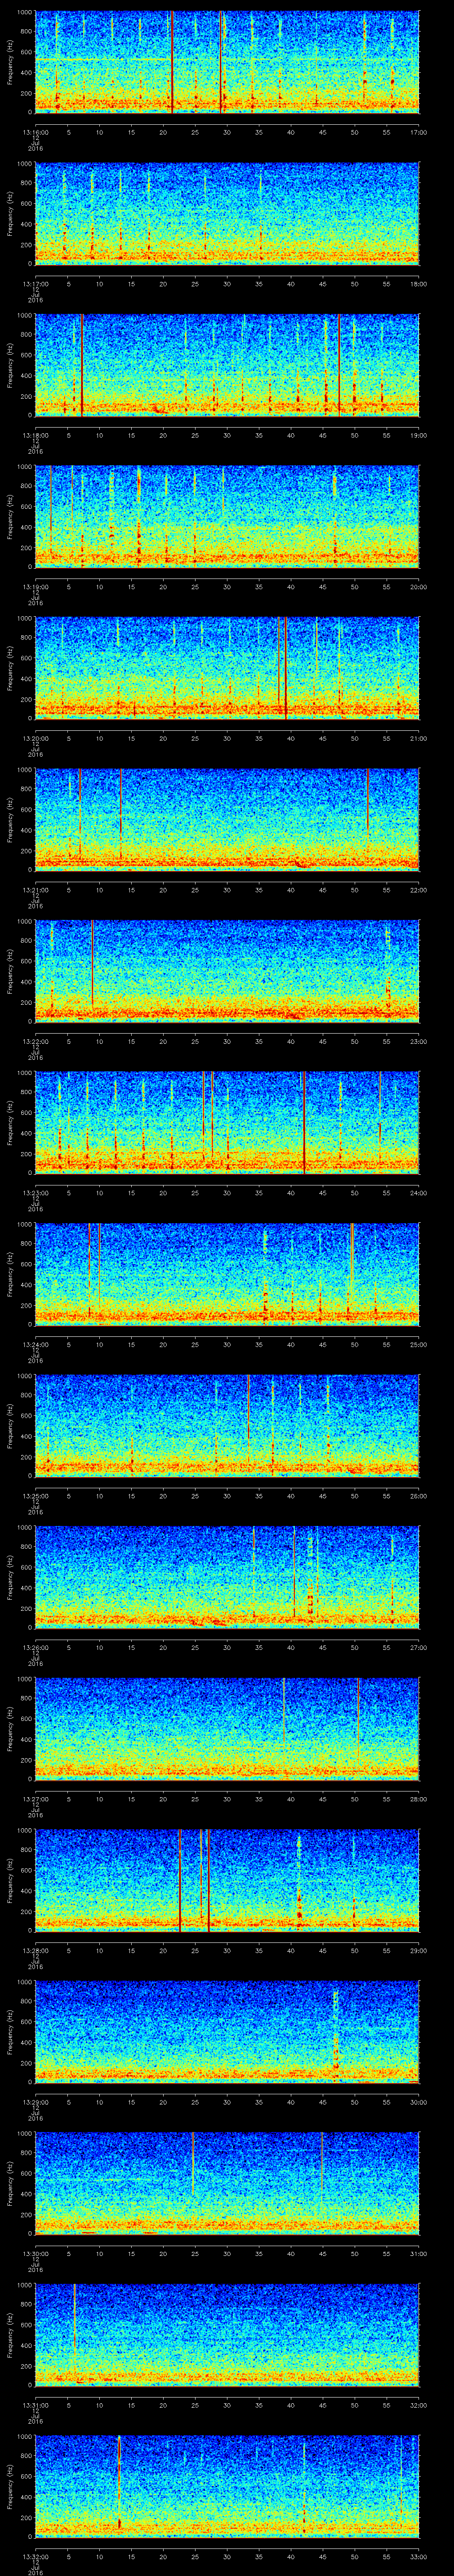Click the 13:31:00 time axis label
Screen dimensions: 454x2576
[36, 2405]
